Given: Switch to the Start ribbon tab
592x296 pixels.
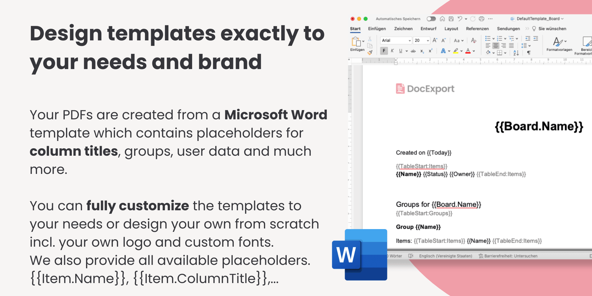Looking at the screenshot, I should (355, 29).
